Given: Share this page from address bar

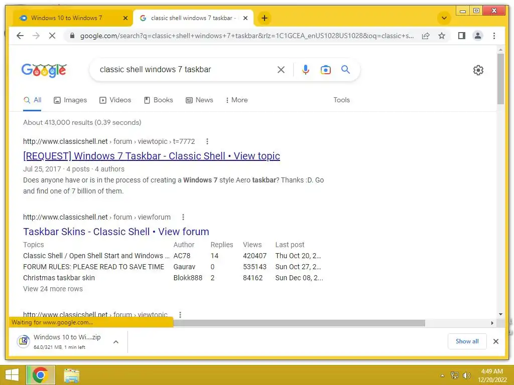Looking at the screenshot, I should coord(426,36).
